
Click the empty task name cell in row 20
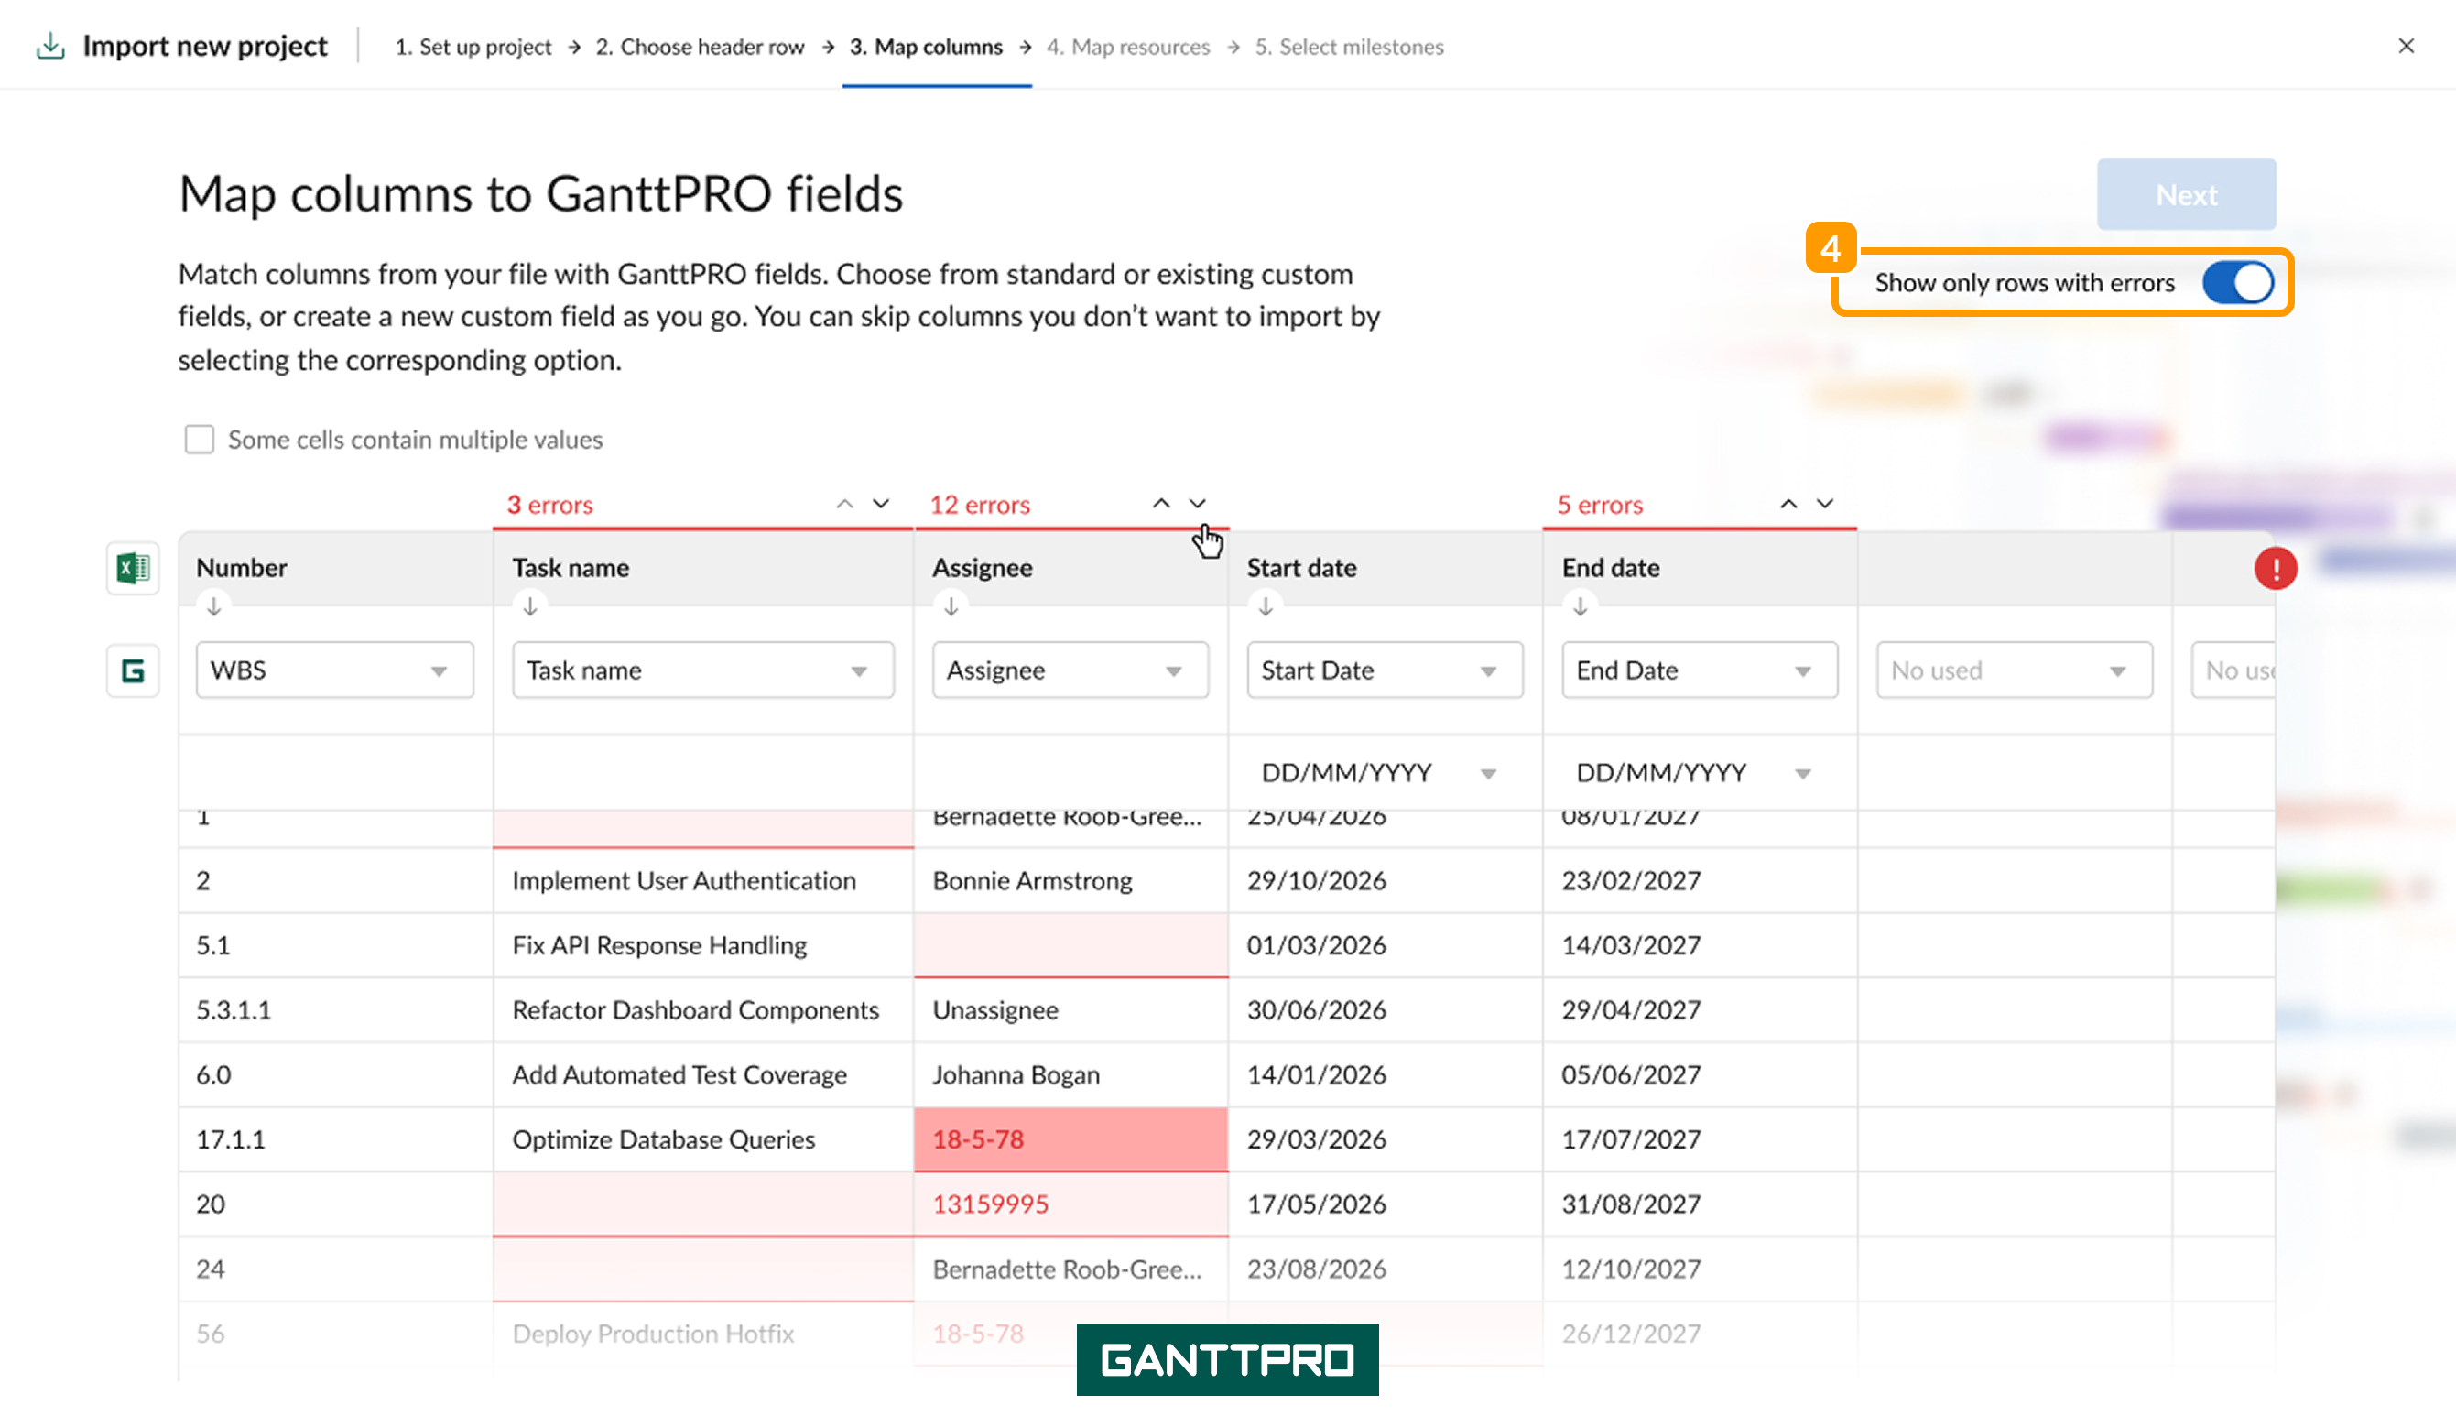point(702,1204)
